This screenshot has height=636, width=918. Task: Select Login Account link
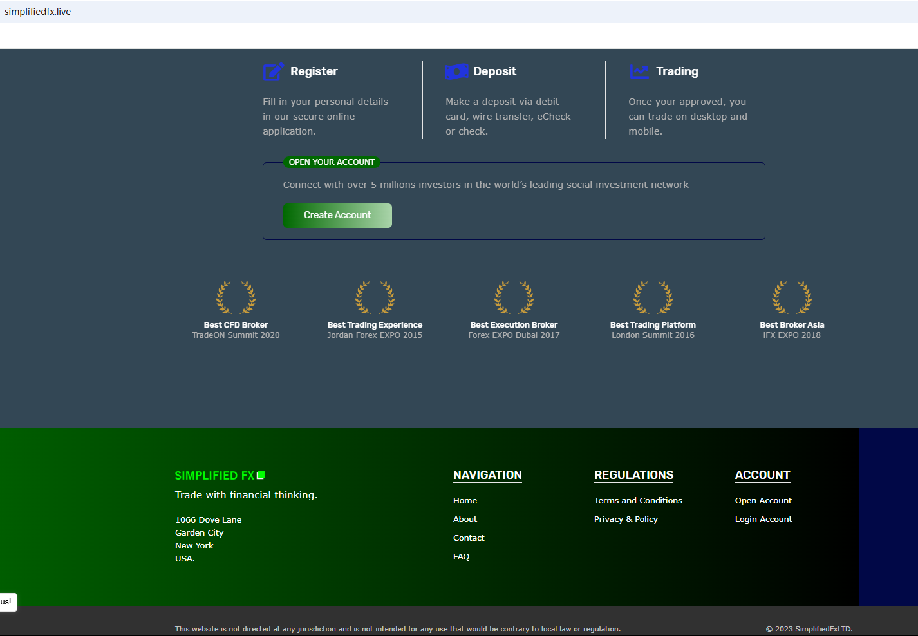(x=763, y=519)
